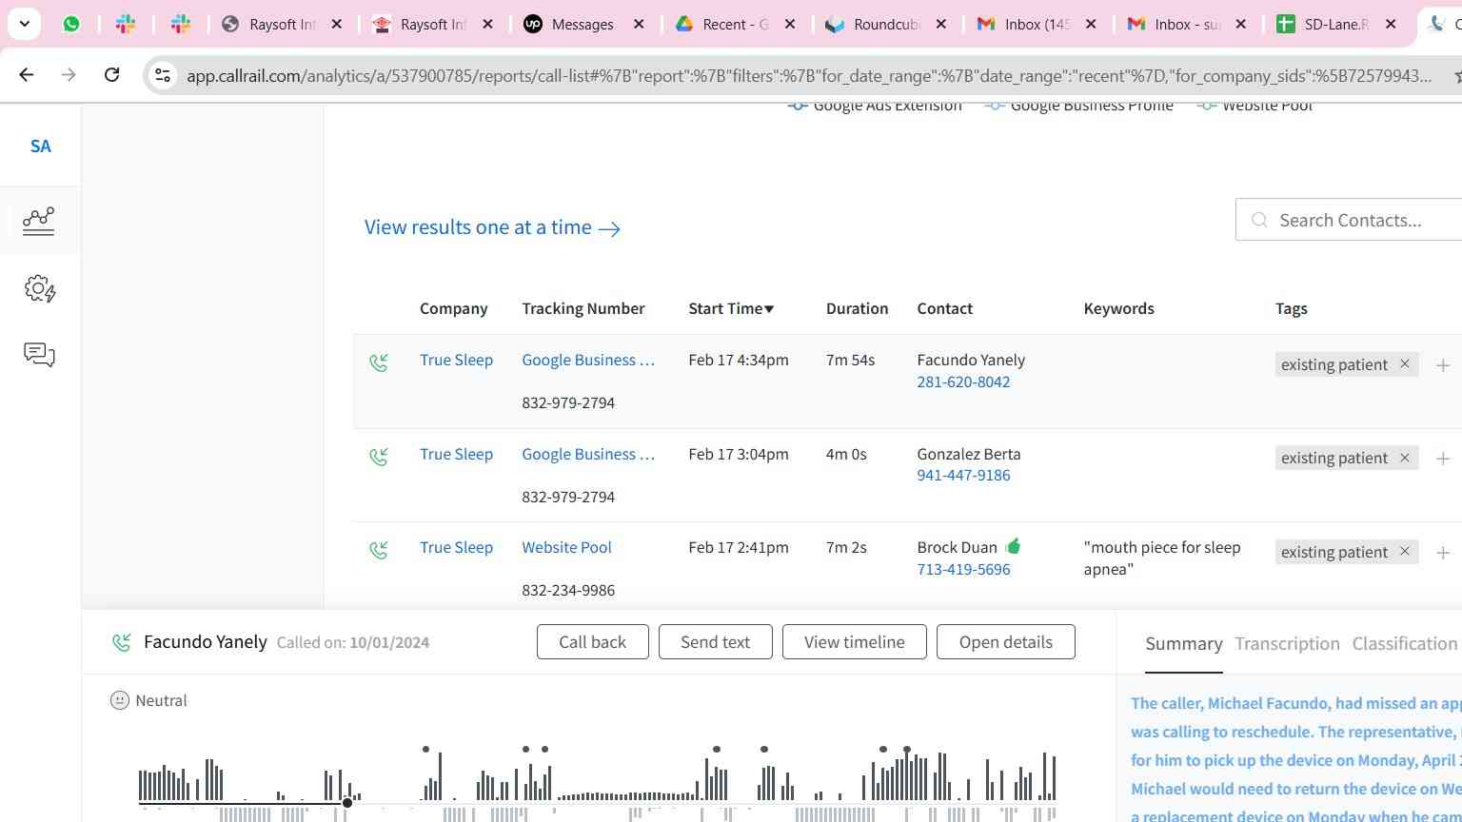Image resolution: width=1462 pixels, height=822 pixels.
Task: Click the Company column header
Action: [453, 309]
